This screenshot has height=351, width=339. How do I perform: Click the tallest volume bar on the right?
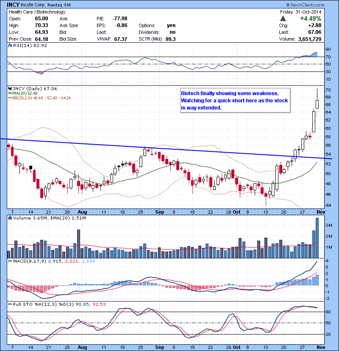click(317, 238)
